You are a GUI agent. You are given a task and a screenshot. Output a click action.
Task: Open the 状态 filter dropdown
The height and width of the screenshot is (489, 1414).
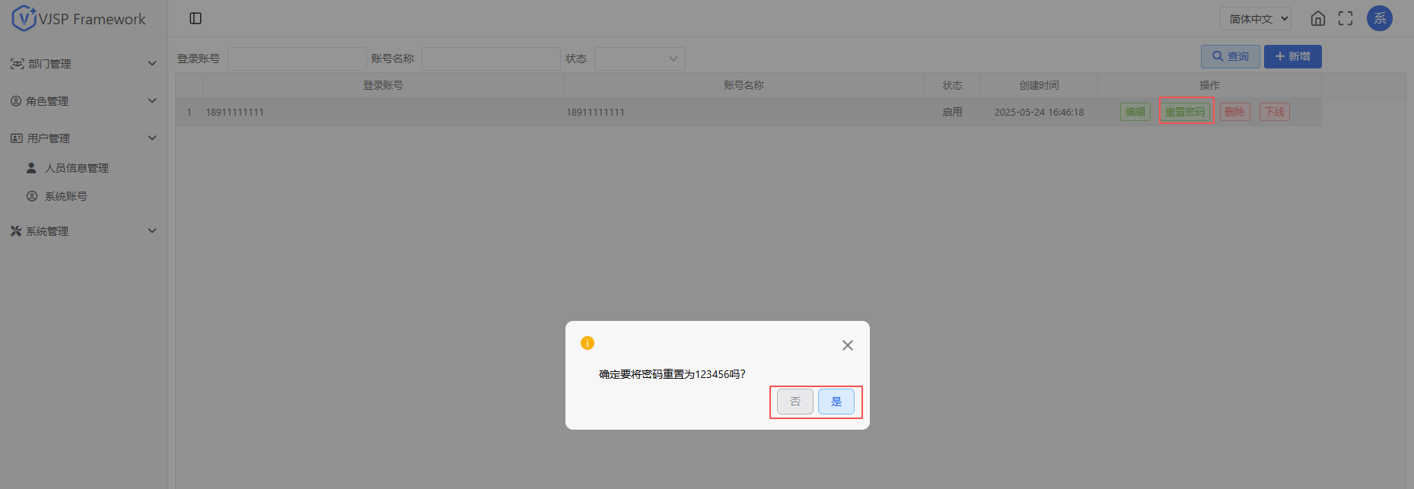tap(639, 59)
